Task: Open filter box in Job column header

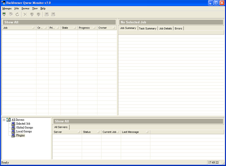Action: point(33,28)
